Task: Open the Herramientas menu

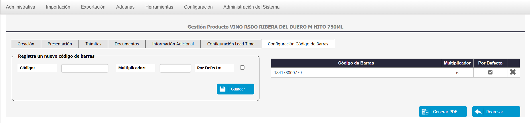Action: [x=159, y=7]
